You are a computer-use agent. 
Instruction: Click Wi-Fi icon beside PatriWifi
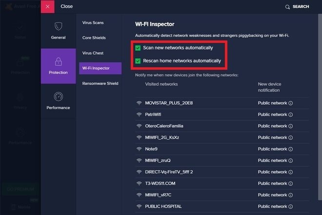pyautogui.click(x=139, y=115)
